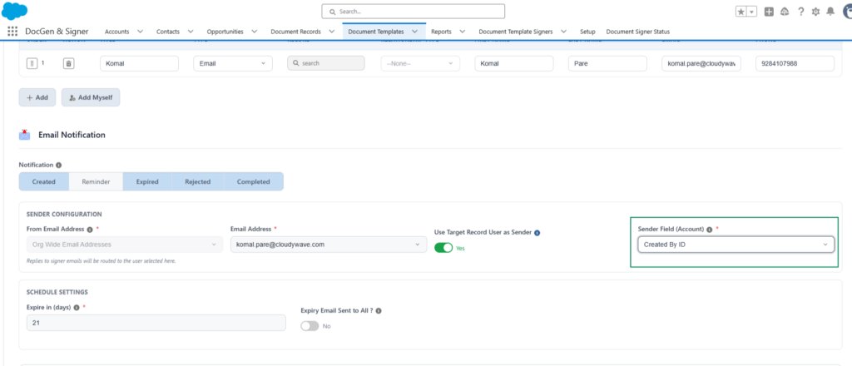Image resolution: width=852 pixels, height=366 pixels.
Task: Click the + Add signer button
Action: pos(37,98)
